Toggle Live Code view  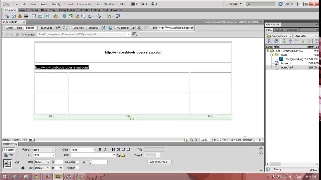47,28
